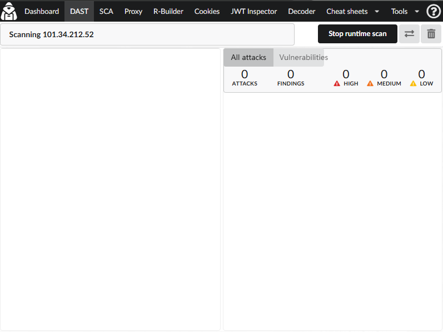The image size is (443, 332).
Task: Click the yellow LOW severity warning icon
Action: pos(413,84)
